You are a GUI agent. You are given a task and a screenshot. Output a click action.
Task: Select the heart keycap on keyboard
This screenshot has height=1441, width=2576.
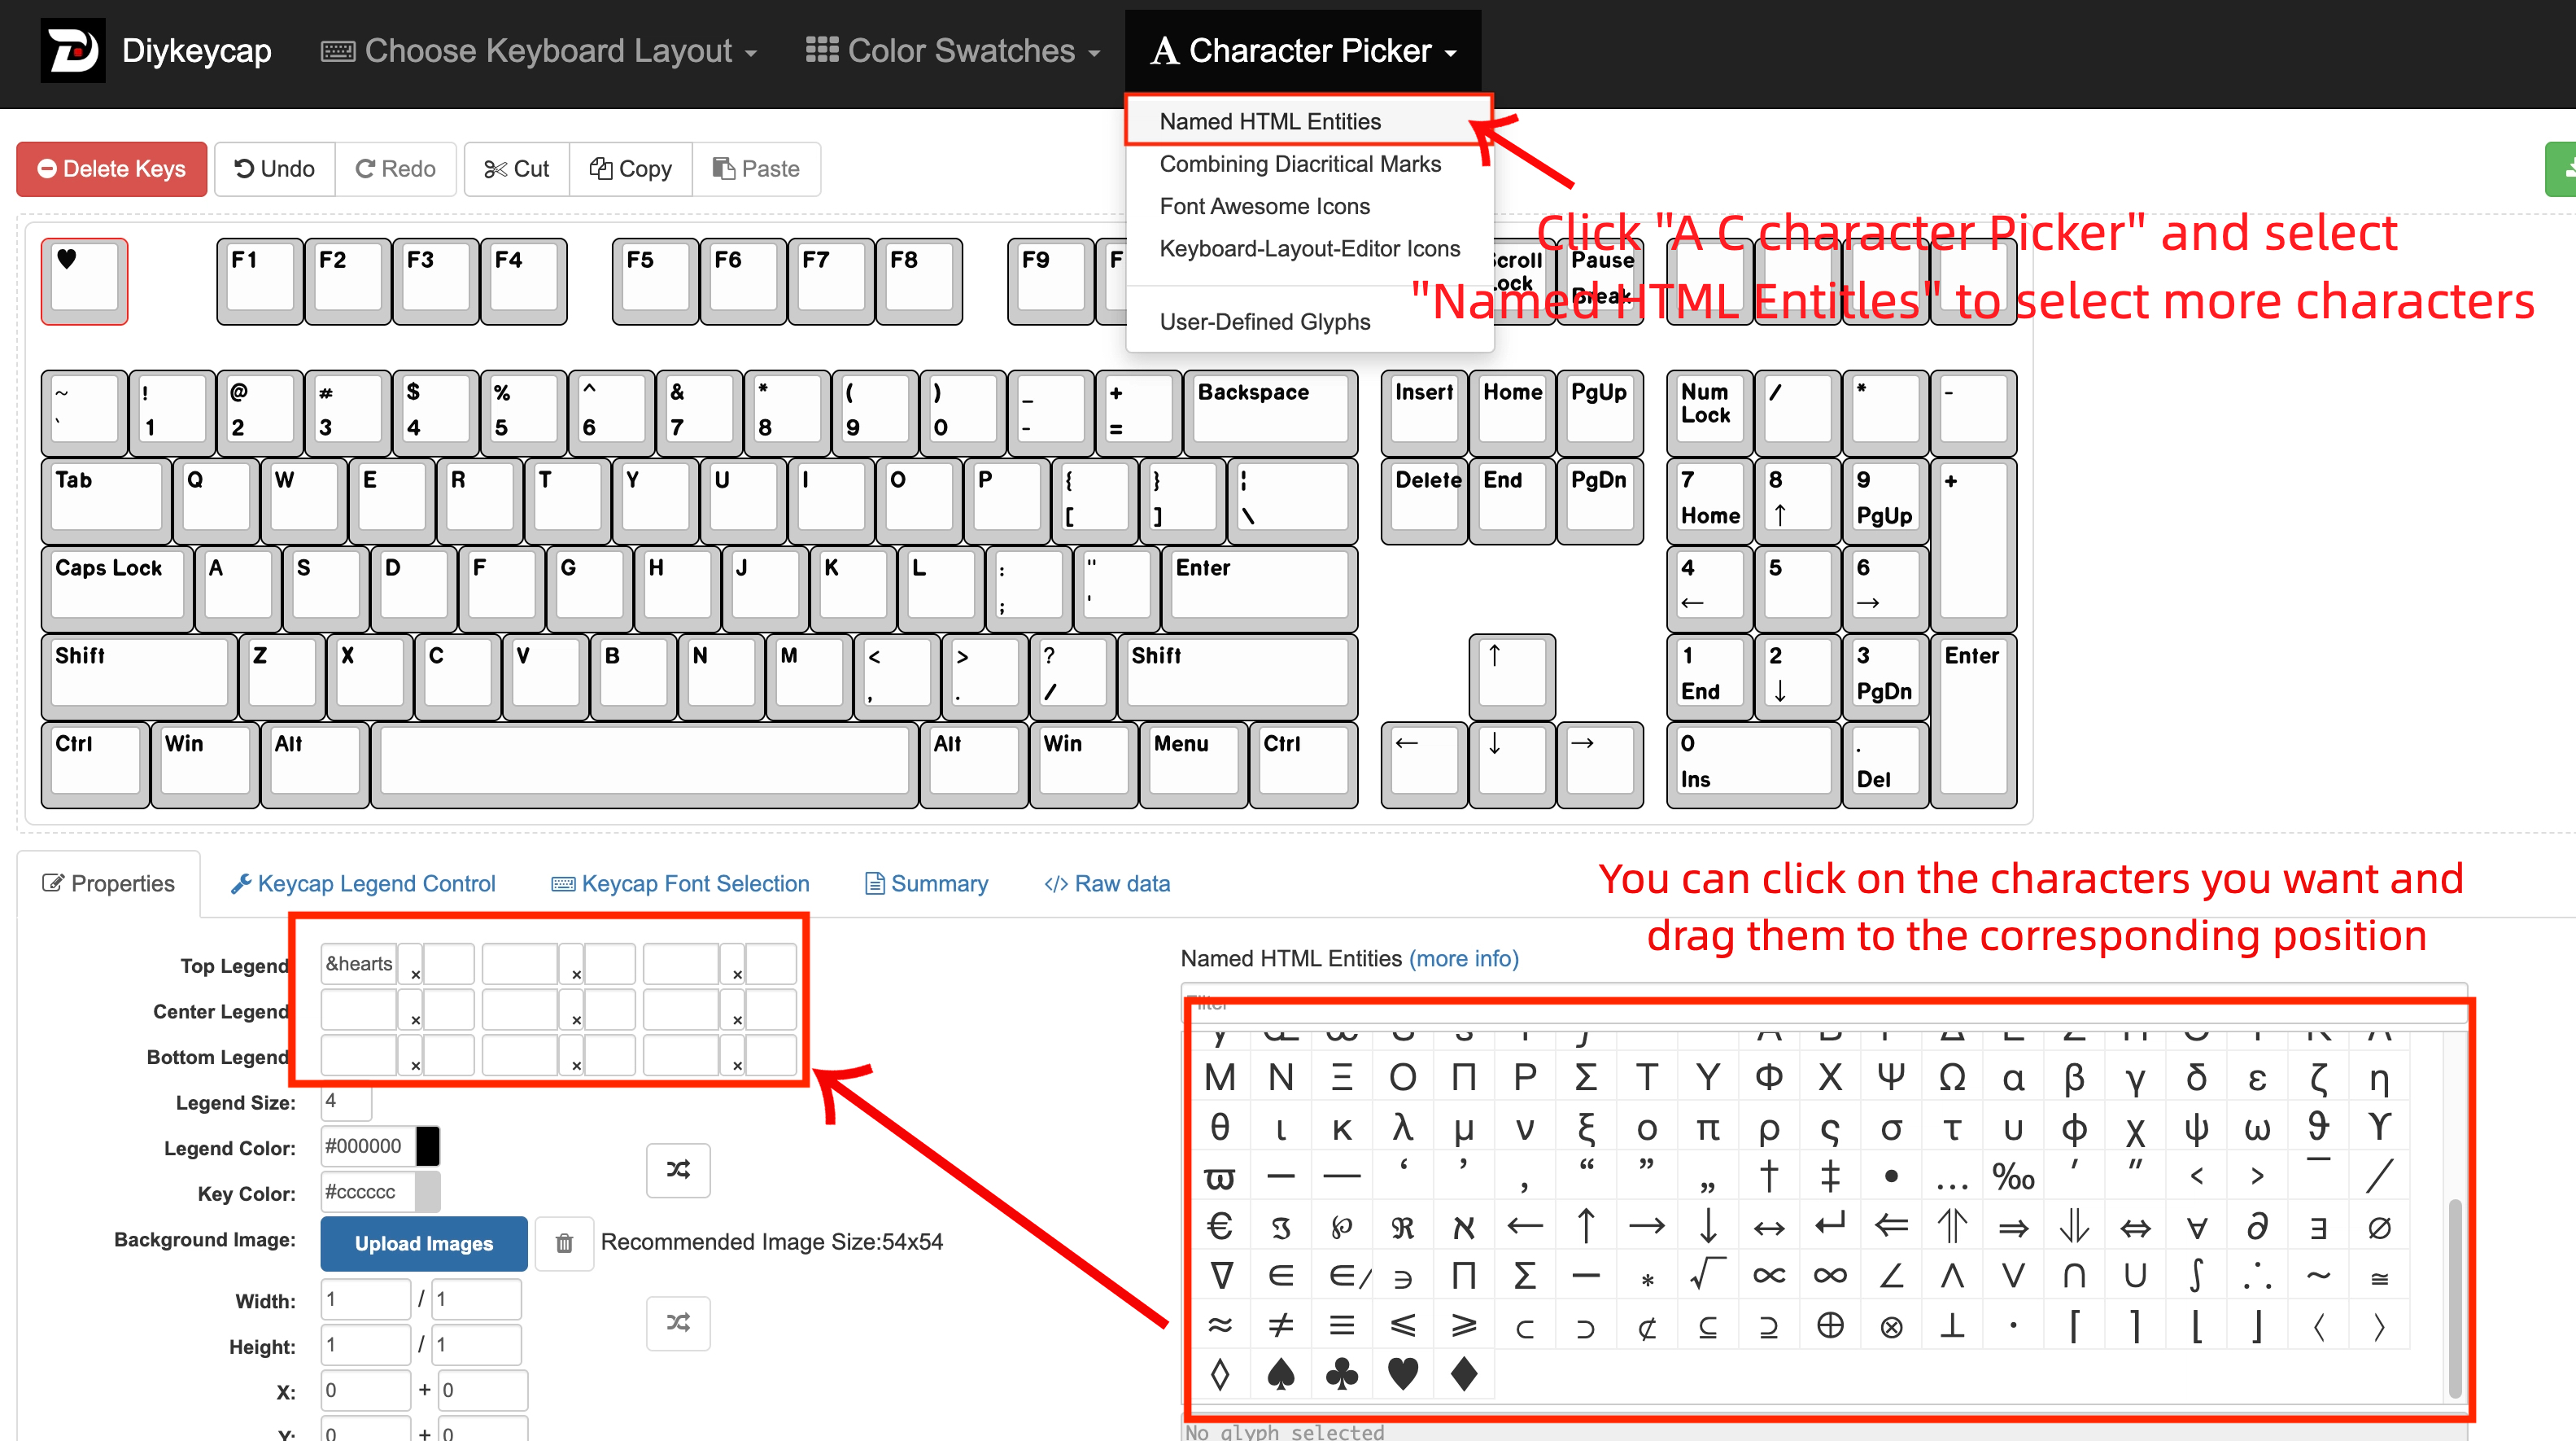[x=84, y=281]
